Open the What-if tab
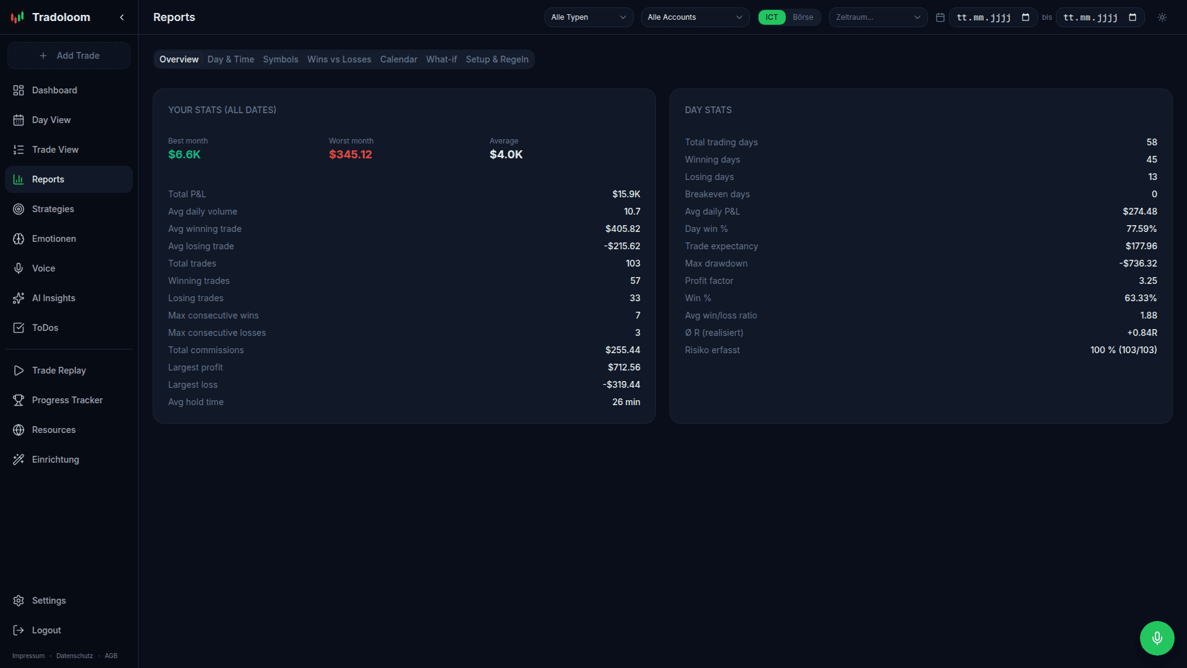Screen dimensions: 1187x668 tap(441, 59)
